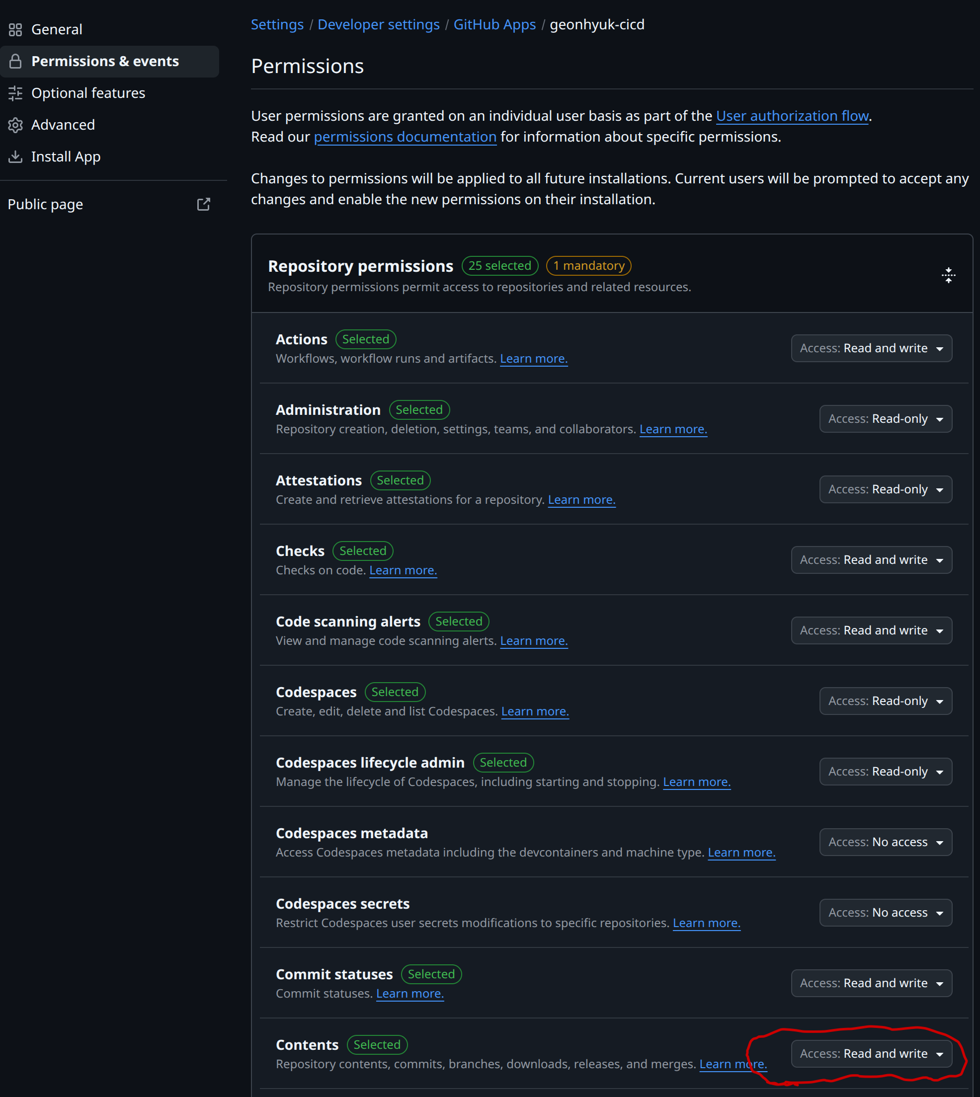Open the User authorization flow link
This screenshot has width=980, height=1097.
pyautogui.click(x=792, y=116)
